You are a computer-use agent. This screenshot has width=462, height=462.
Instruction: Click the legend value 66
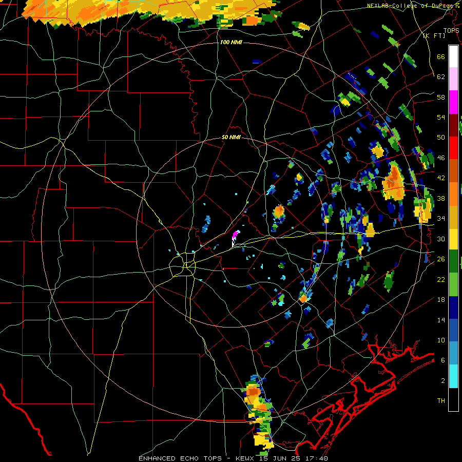point(441,56)
